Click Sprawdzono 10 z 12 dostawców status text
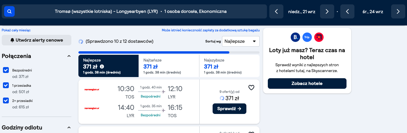Viewport: 407px width, 133px height. pyautogui.click(x=120, y=42)
